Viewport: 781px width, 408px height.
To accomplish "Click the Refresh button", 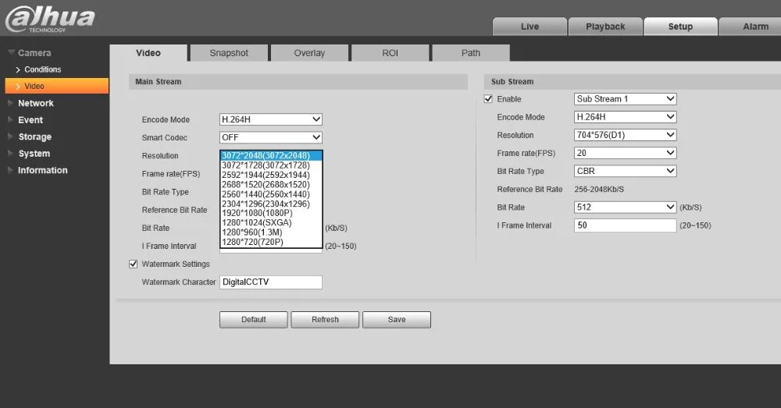I will (x=325, y=319).
